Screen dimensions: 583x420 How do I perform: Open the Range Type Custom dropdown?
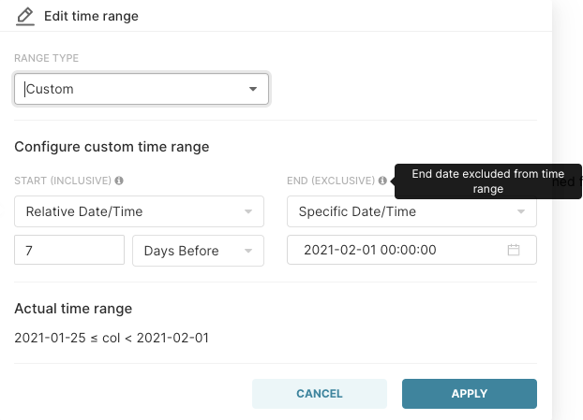(142, 90)
